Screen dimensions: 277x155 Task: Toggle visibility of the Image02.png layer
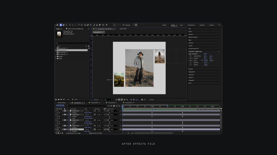tap(56, 120)
